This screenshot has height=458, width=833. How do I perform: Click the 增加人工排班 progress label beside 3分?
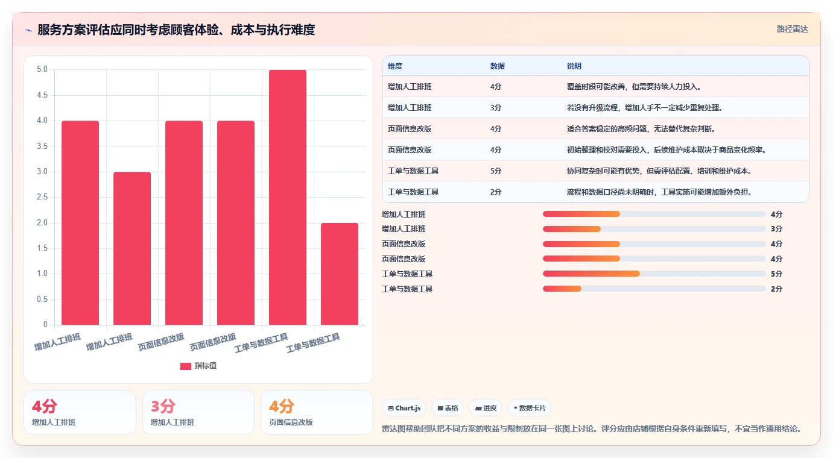point(404,229)
